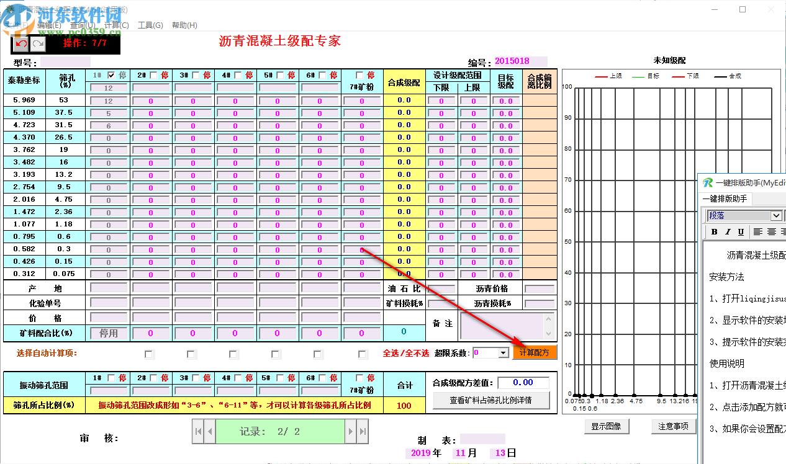This screenshot has height=464, width=786.
Task: Apply italic formatting in MyEdit assistant
Action: click(728, 231)
